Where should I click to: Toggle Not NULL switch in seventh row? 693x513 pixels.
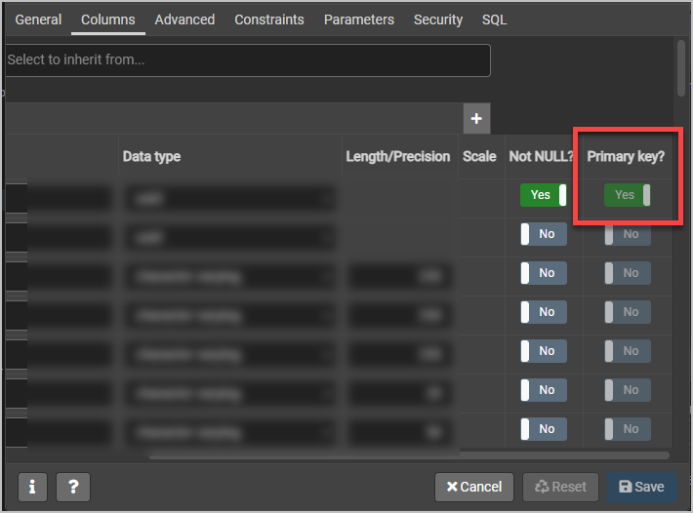click(544, 429)
